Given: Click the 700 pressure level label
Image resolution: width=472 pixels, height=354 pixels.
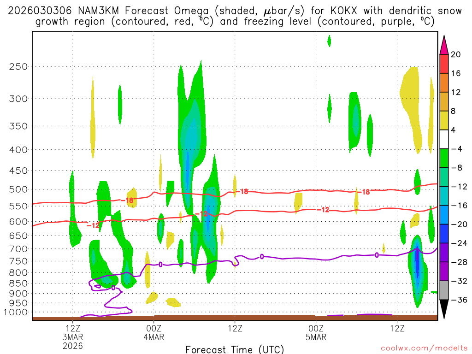Looking at the screenshot, I should tap(18, 249).
